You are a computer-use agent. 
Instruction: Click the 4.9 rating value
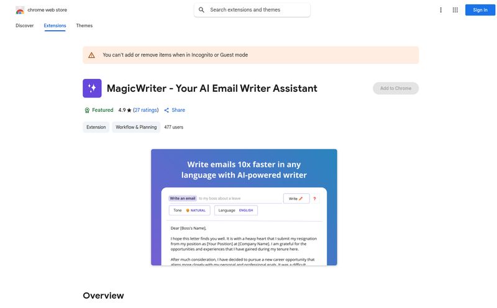[x=122, y=110]
